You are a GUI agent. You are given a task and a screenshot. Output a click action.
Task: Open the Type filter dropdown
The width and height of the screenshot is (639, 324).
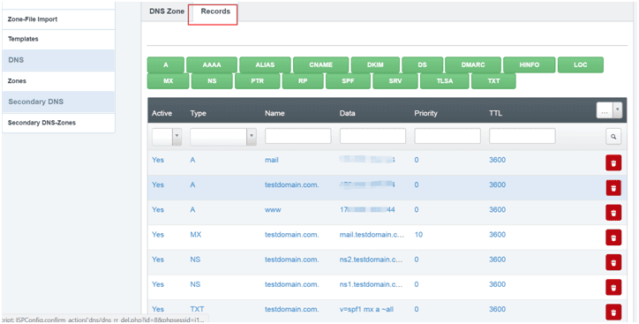click(223, 137)
